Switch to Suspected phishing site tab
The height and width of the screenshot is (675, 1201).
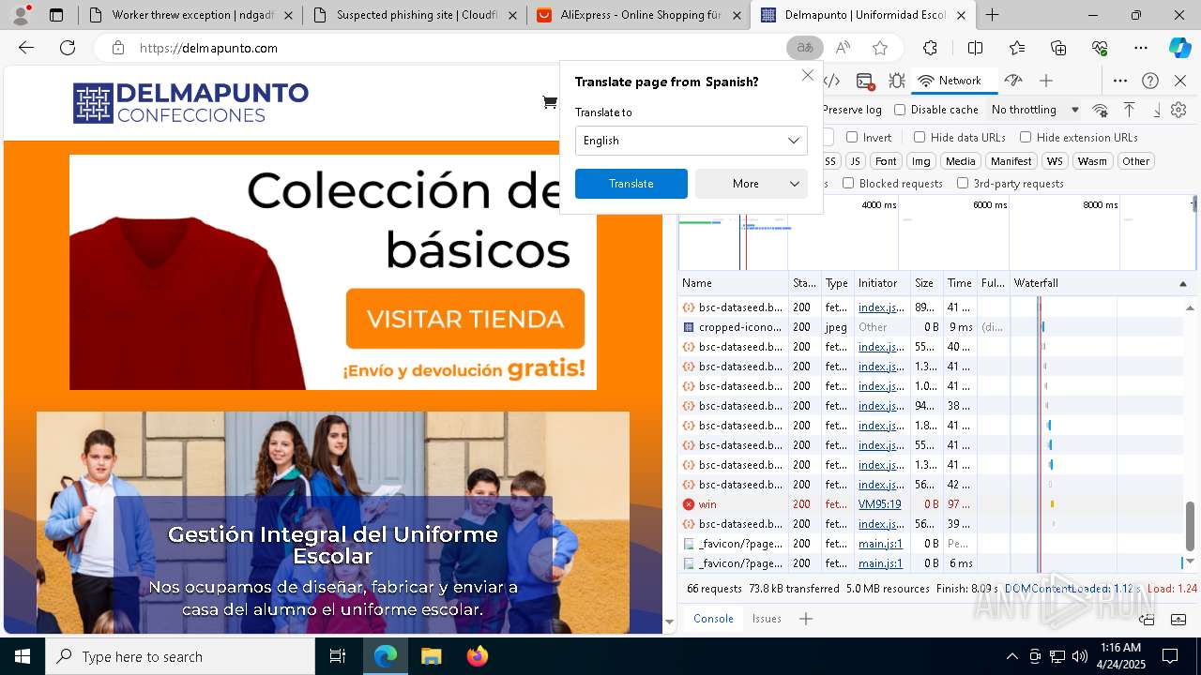[416, 15]
